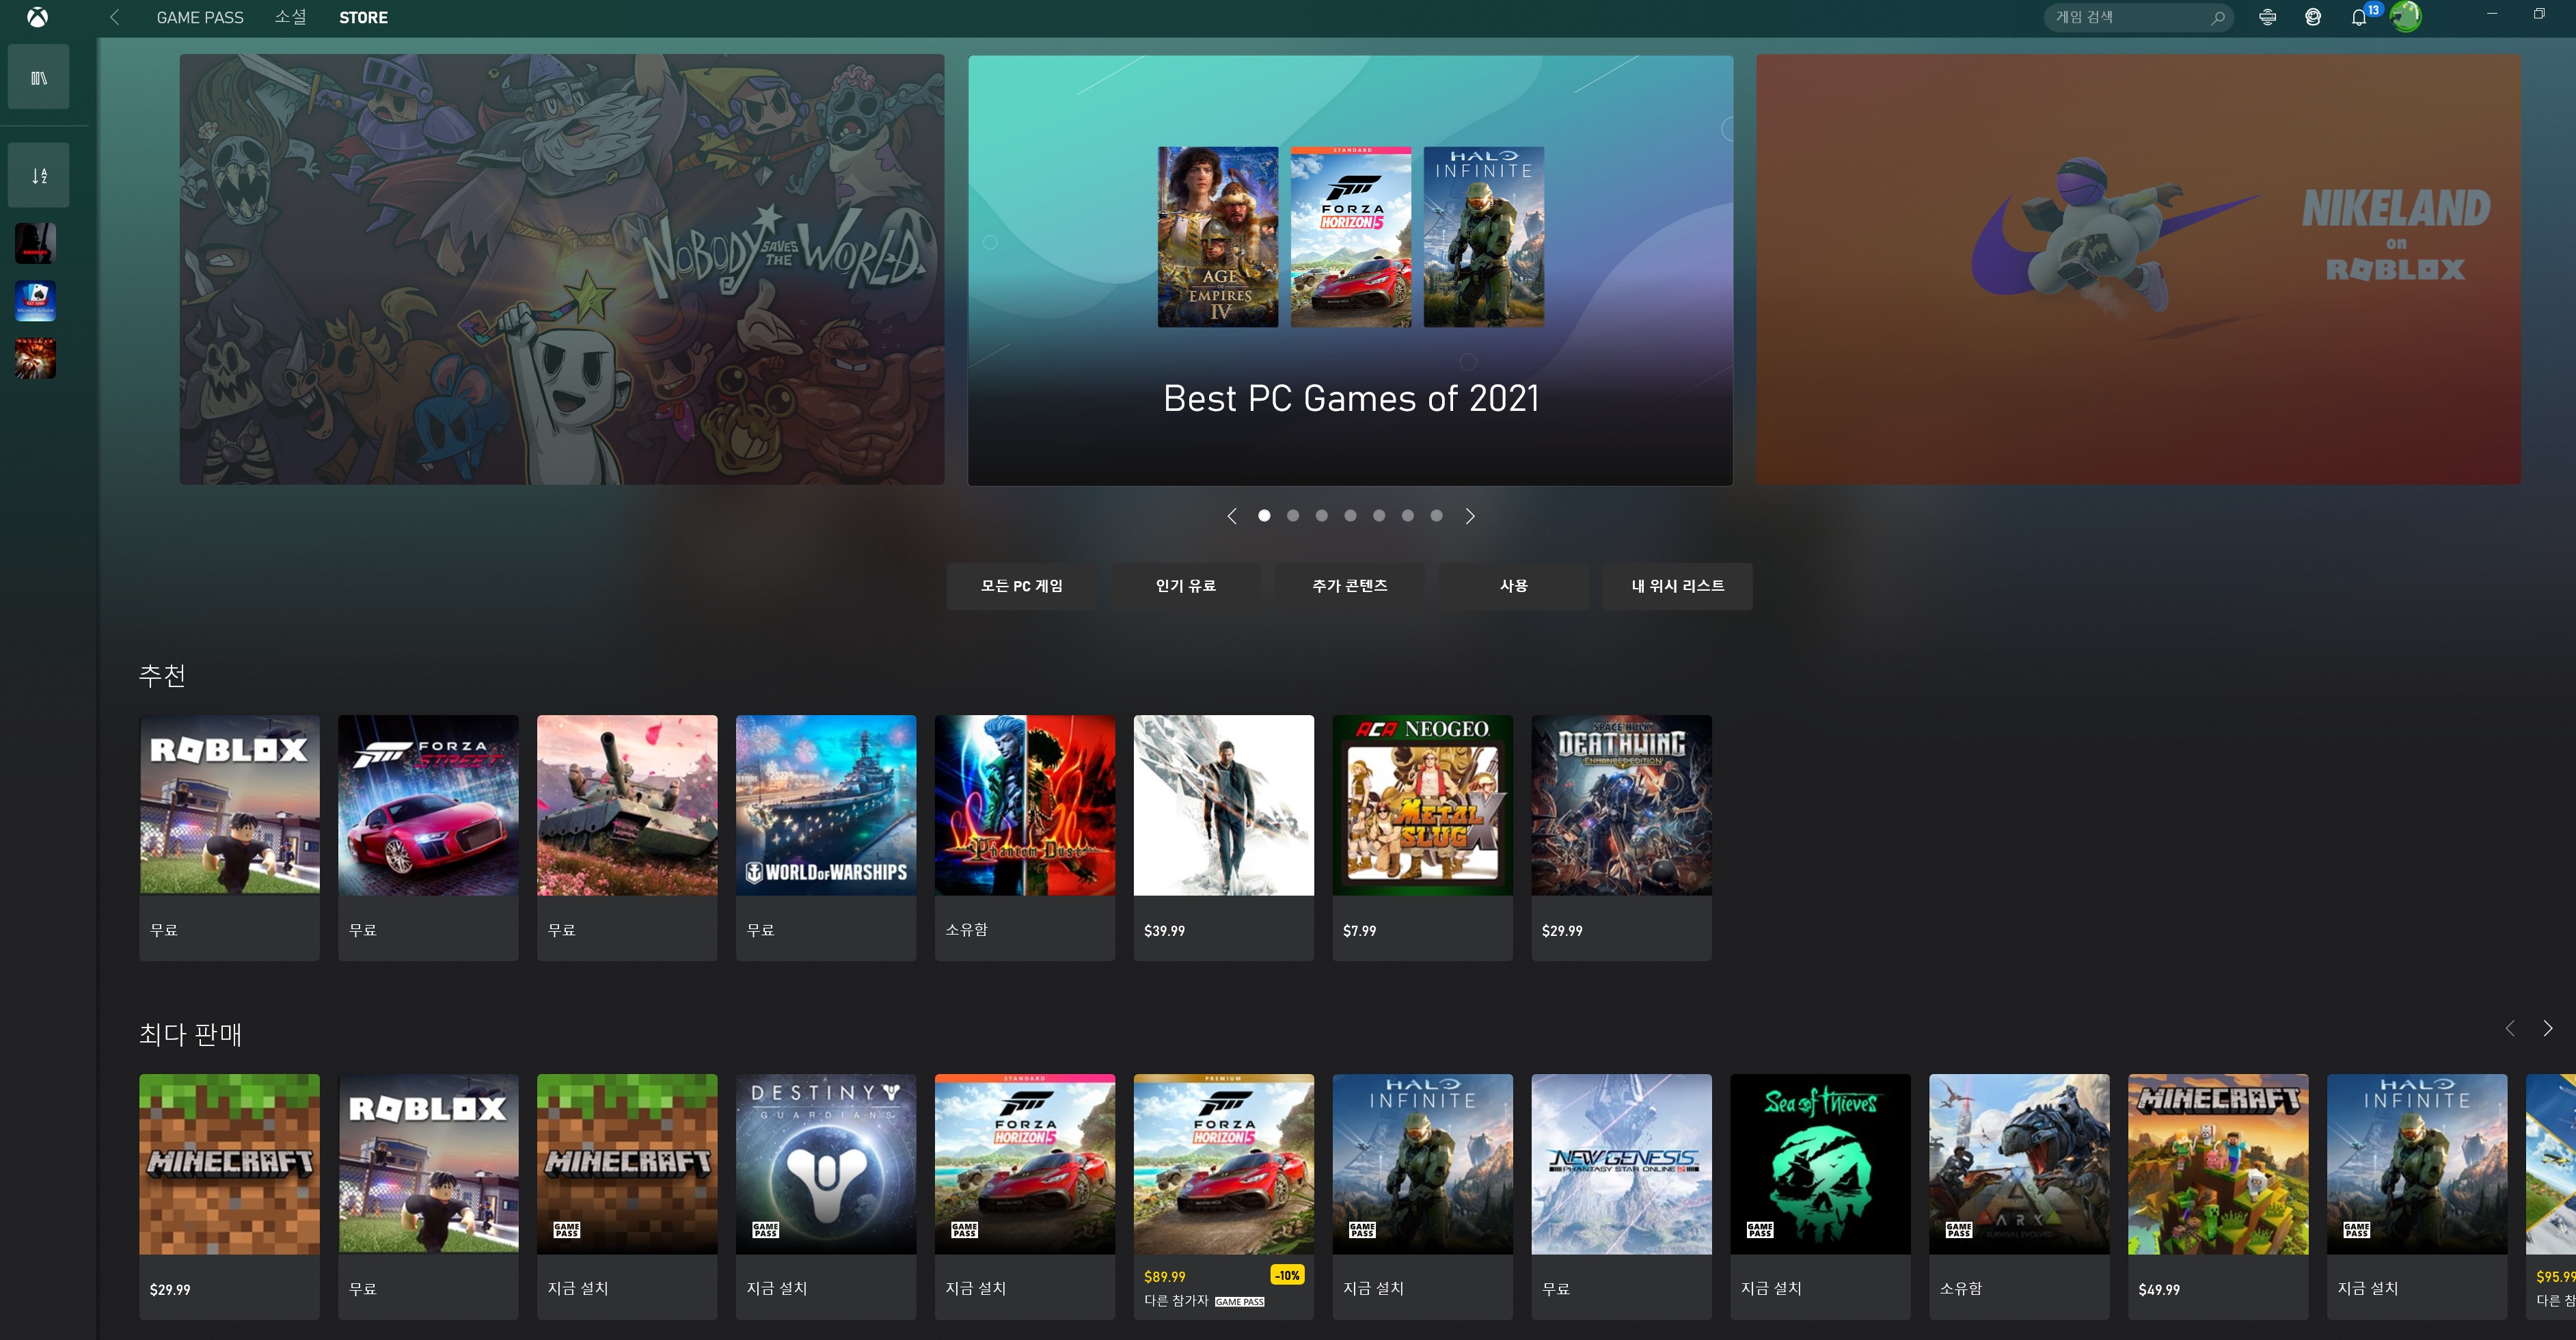The width and height of the screenshot is (2576, 1340).
Task: Open the Sea of Thieves card
Action: tap(1821, 1197)
